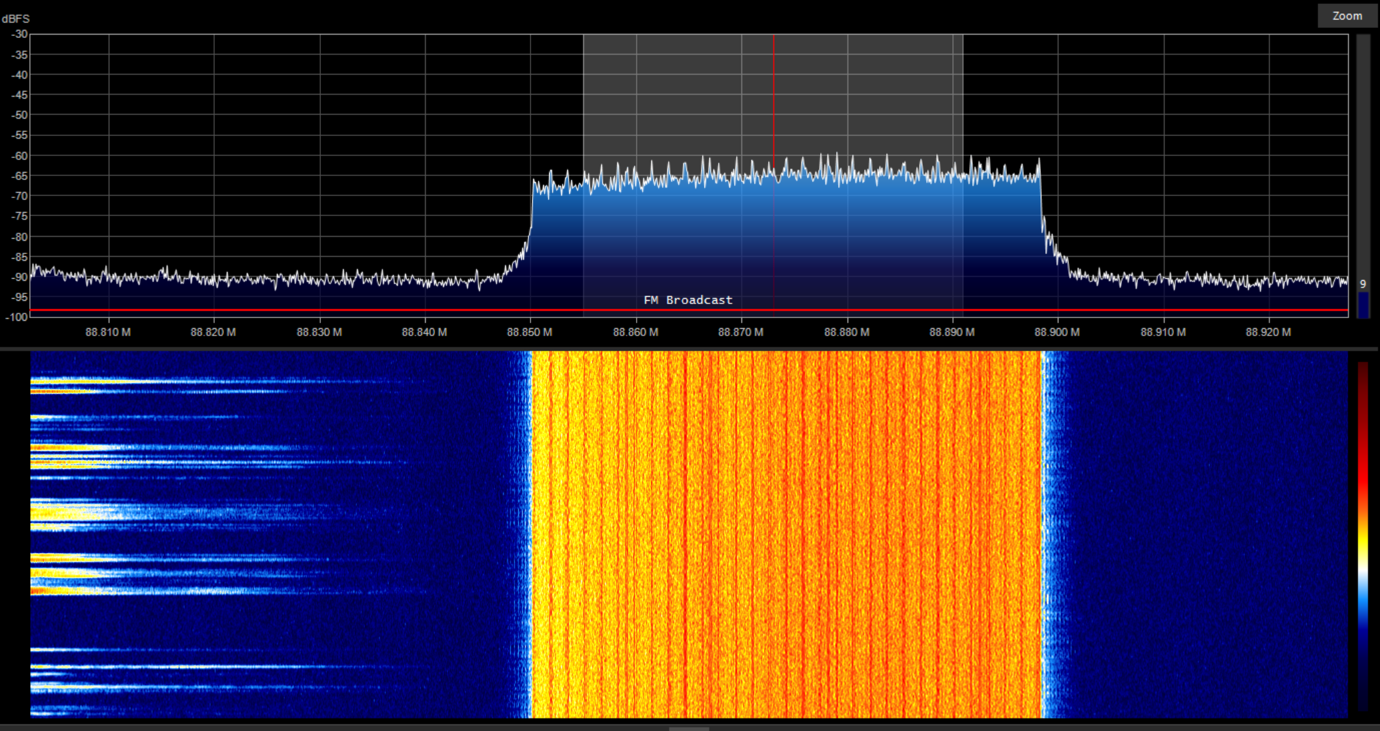The image size is (1380, 731).
Task: Click the Zoom button at top right
Action: [x=1347, y=16]
